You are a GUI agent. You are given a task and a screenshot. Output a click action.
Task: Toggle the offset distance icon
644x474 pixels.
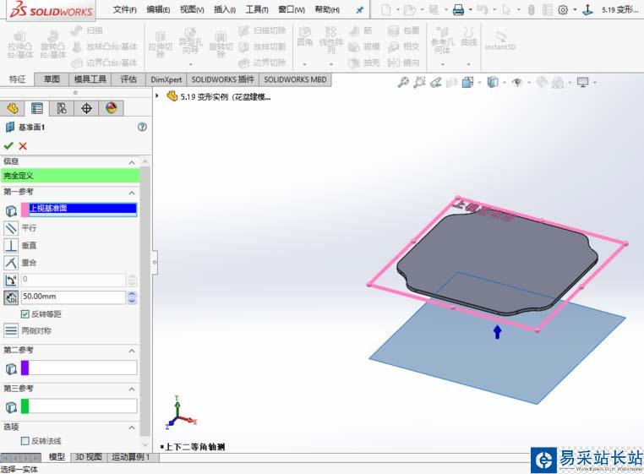tap(11, 297)
